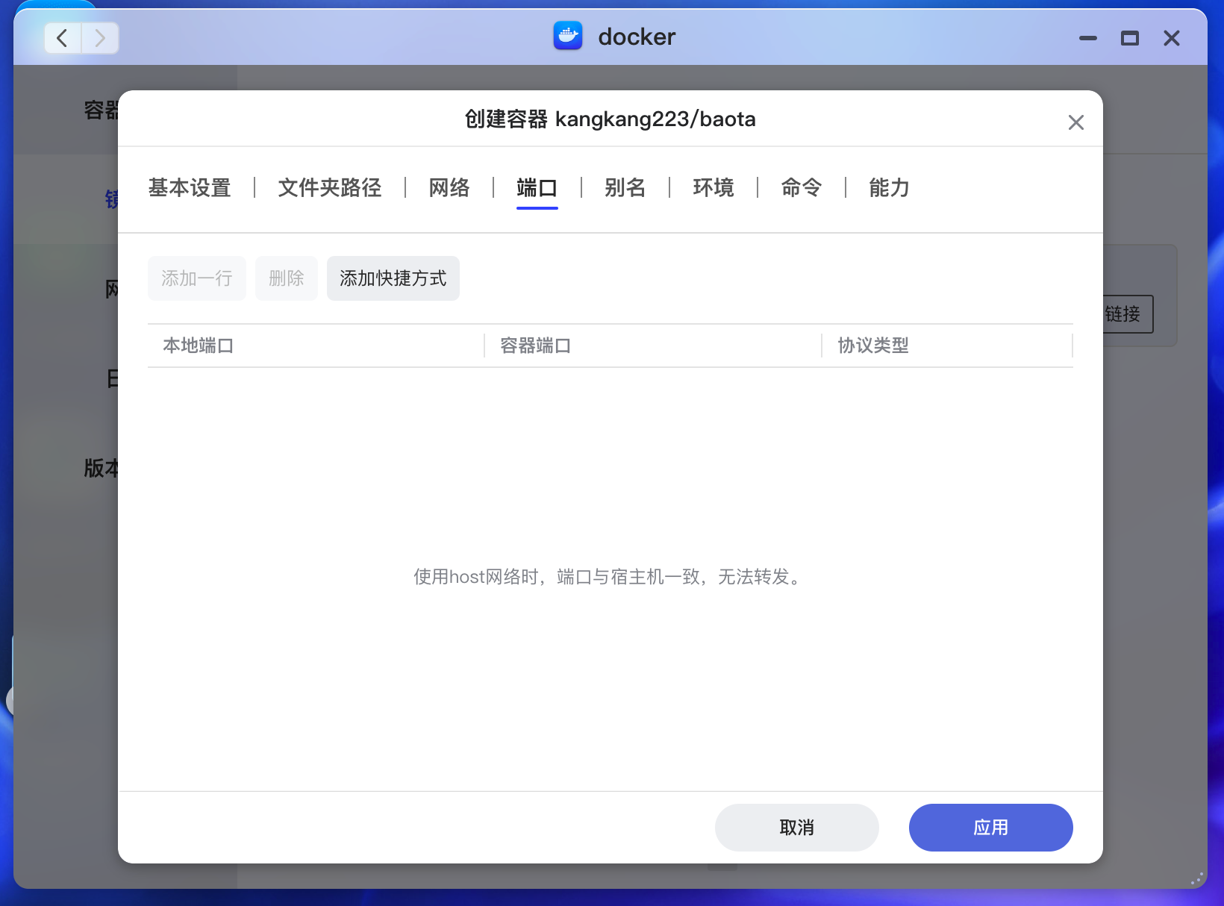Open the 命令 tab
Viewport: 1224px width, 906px height.
click(x=802, y=187)
